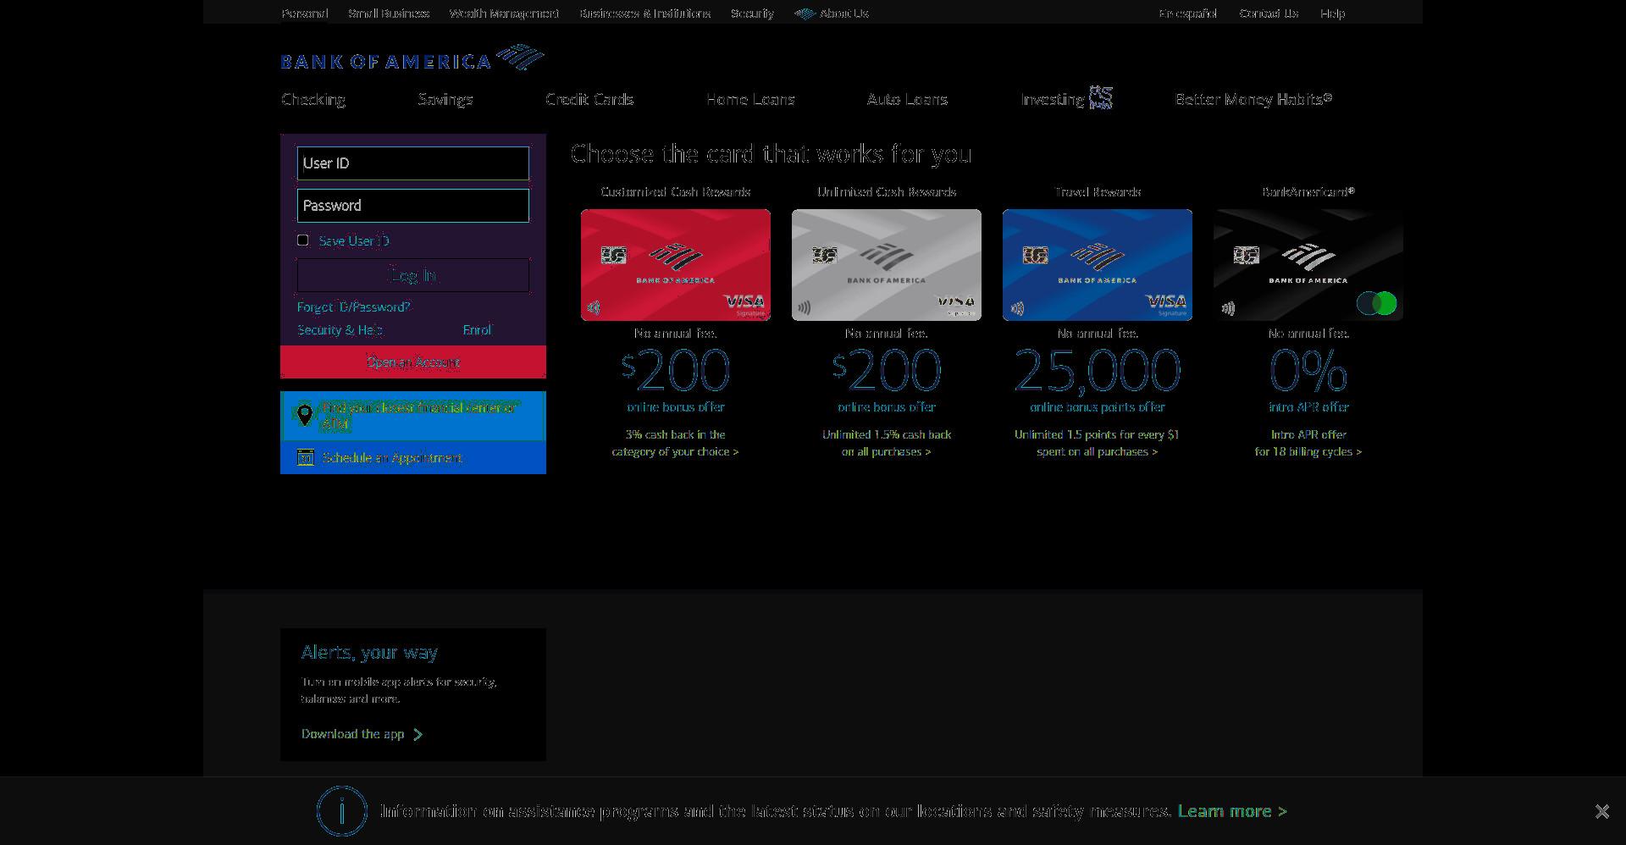Click the Security link in the top bar
Image resolution: width=1626 pixels, height=845 pixels.
(752, 14)
